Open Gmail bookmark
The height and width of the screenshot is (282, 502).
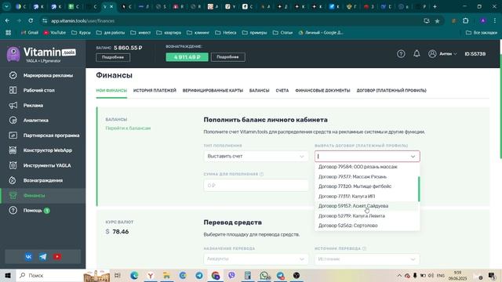[30, 33]
